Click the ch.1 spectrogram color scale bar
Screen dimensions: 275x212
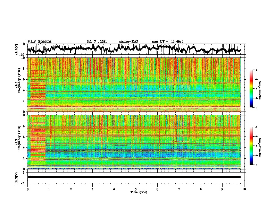251,89
